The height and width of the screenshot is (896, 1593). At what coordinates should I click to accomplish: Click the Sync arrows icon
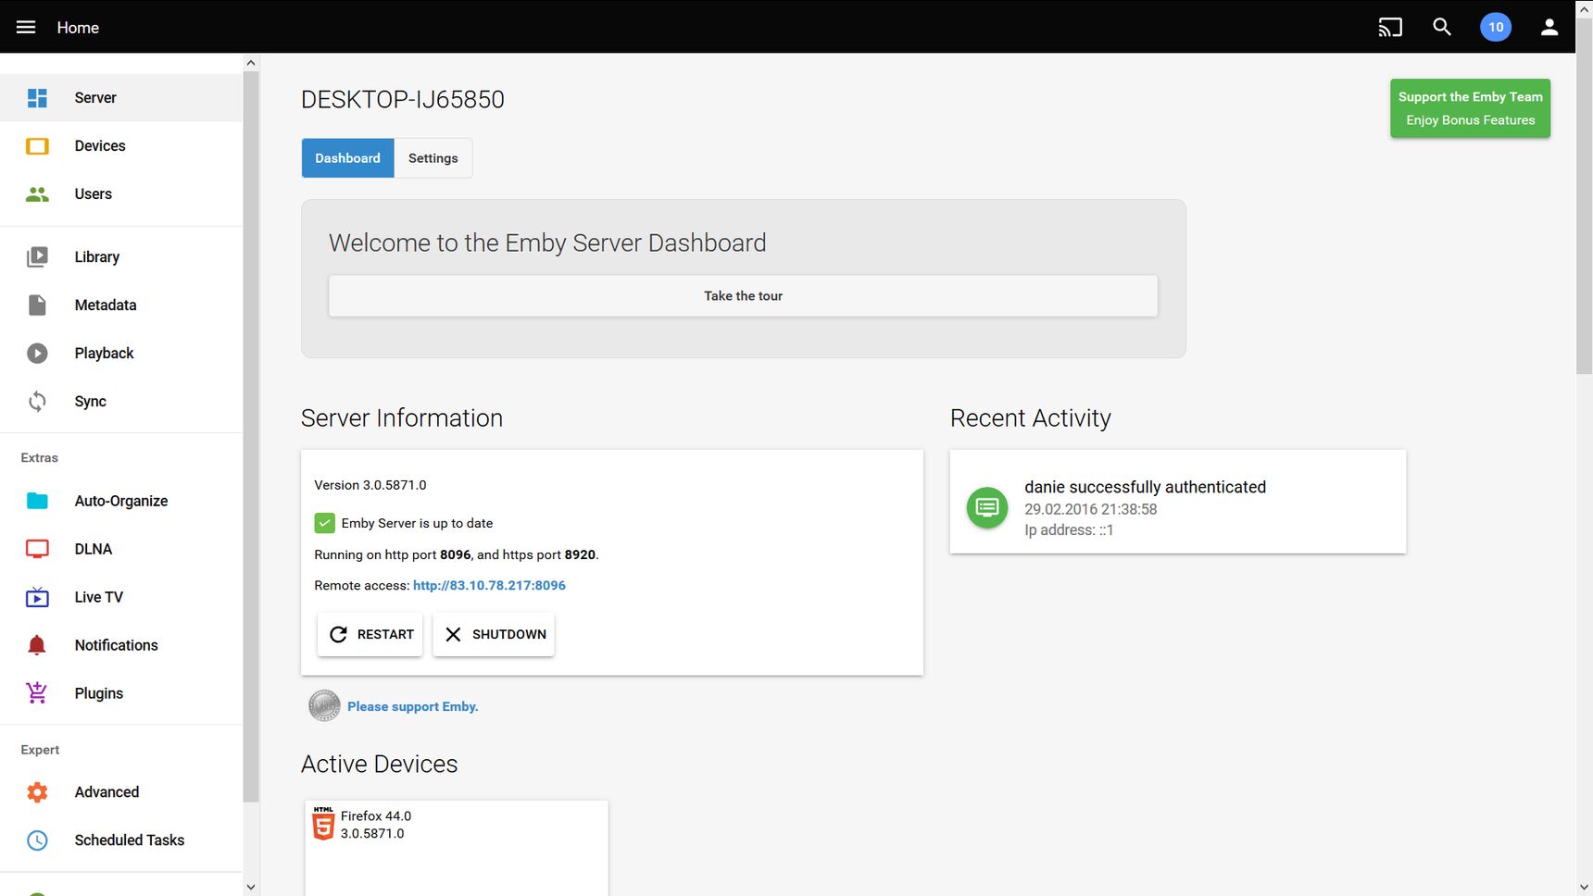tap(37, 402)
